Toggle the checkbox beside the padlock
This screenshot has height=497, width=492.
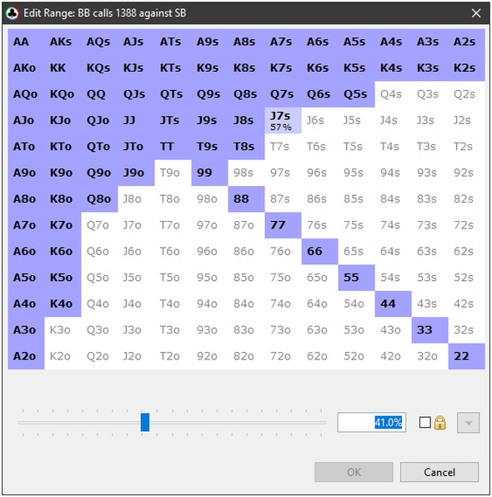[x=424, y=423]
